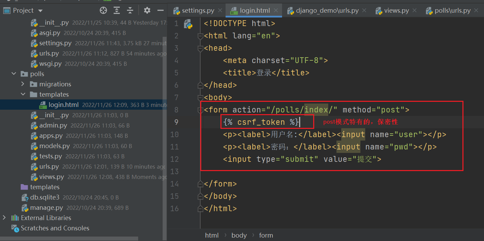Click Python icon next to tests.py
Viewport: 484px width, 241px height.
pyautogui.click(x=34, y=157)
